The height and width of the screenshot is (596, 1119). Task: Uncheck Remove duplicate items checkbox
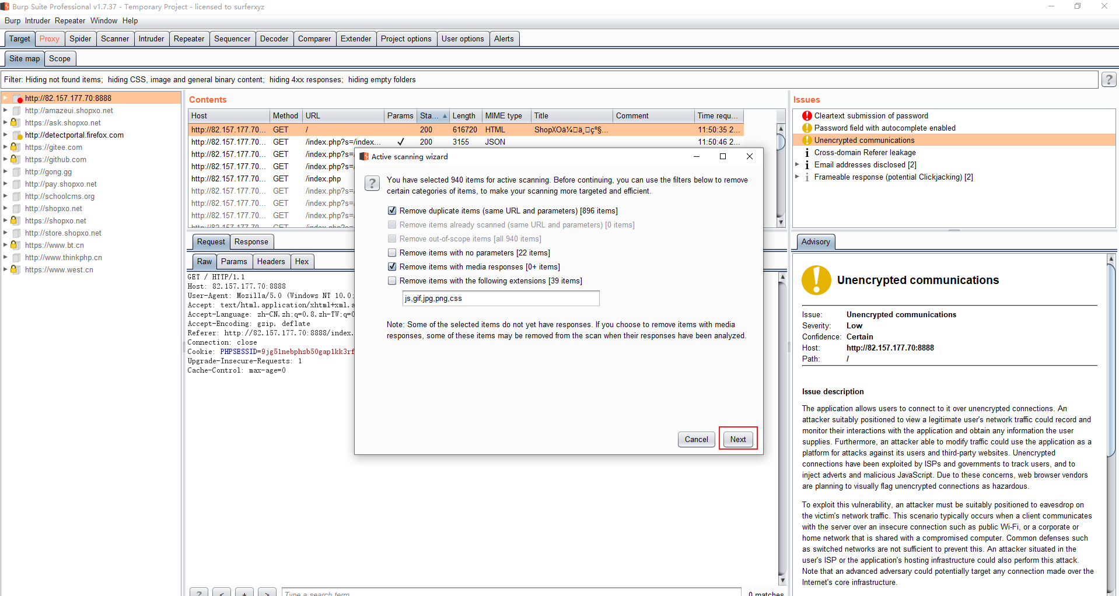(x=392, y=211)
